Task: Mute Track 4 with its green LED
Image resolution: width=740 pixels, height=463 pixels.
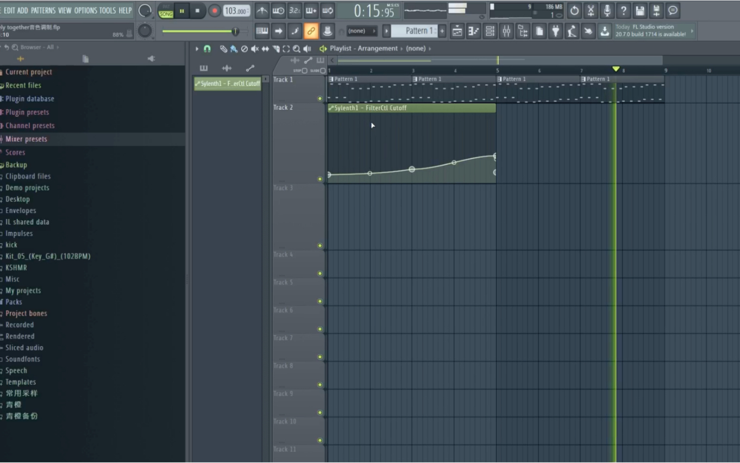Action: point(320,273)
